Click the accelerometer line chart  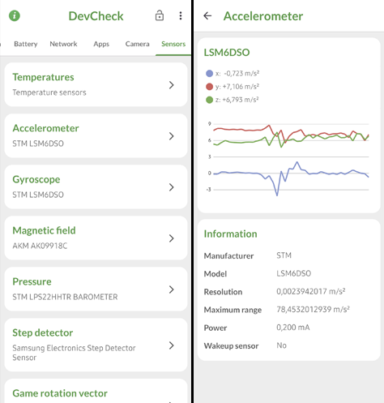[x=288, y=158]
